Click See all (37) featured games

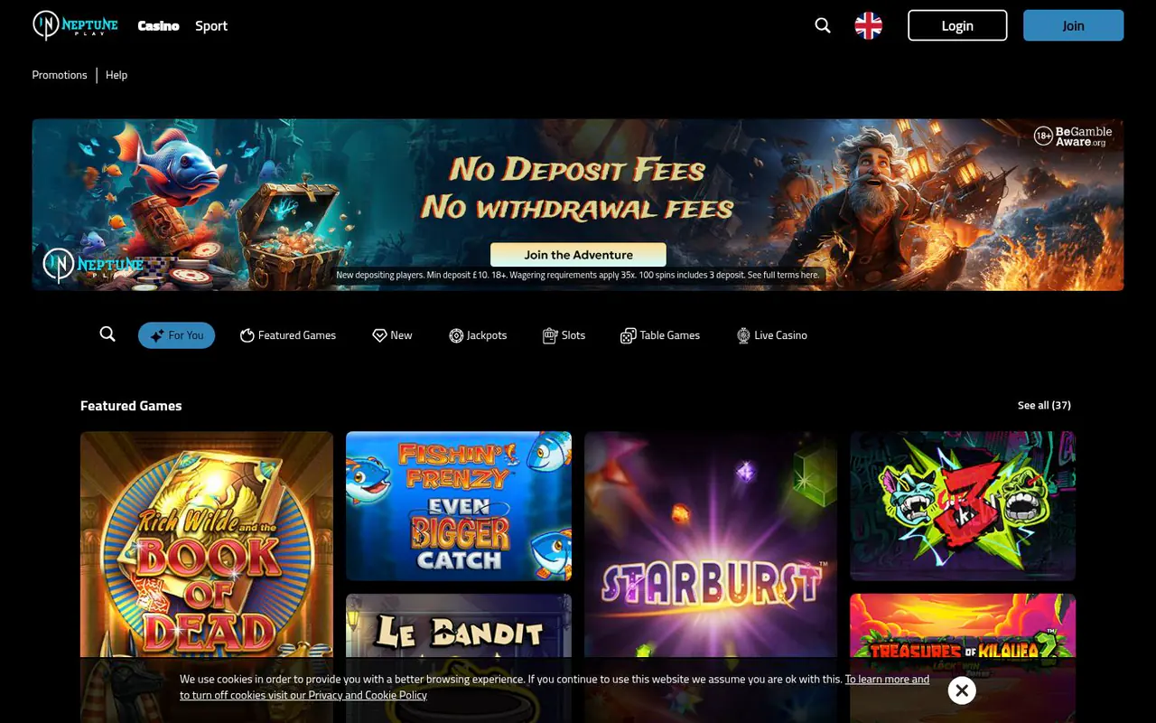coord(1044,405)
